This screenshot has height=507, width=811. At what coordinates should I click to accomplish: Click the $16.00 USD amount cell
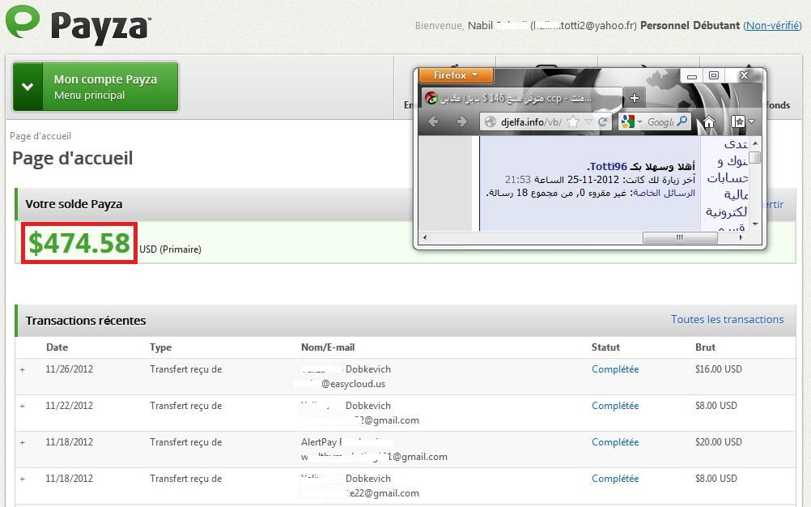tap(719, 369)
